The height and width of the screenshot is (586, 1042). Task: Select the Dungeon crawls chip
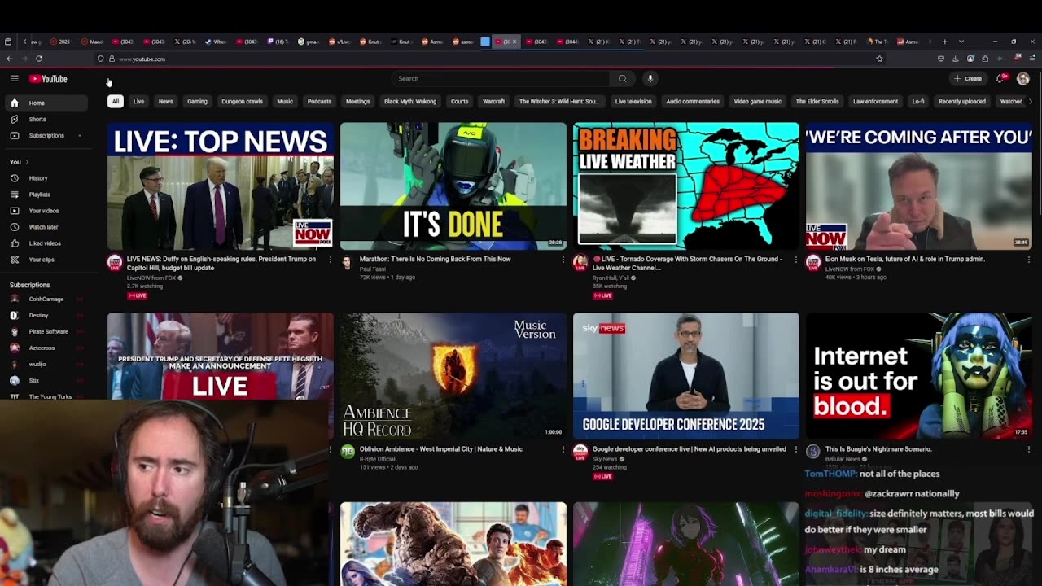coord(242,102)
